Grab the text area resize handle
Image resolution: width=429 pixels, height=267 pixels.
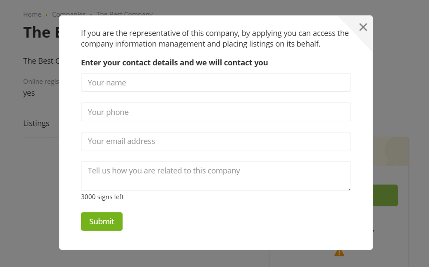click(x=349, y=189)
